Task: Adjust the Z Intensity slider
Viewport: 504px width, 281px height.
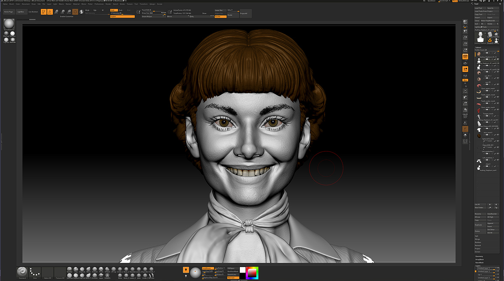Action: point(122,13)
